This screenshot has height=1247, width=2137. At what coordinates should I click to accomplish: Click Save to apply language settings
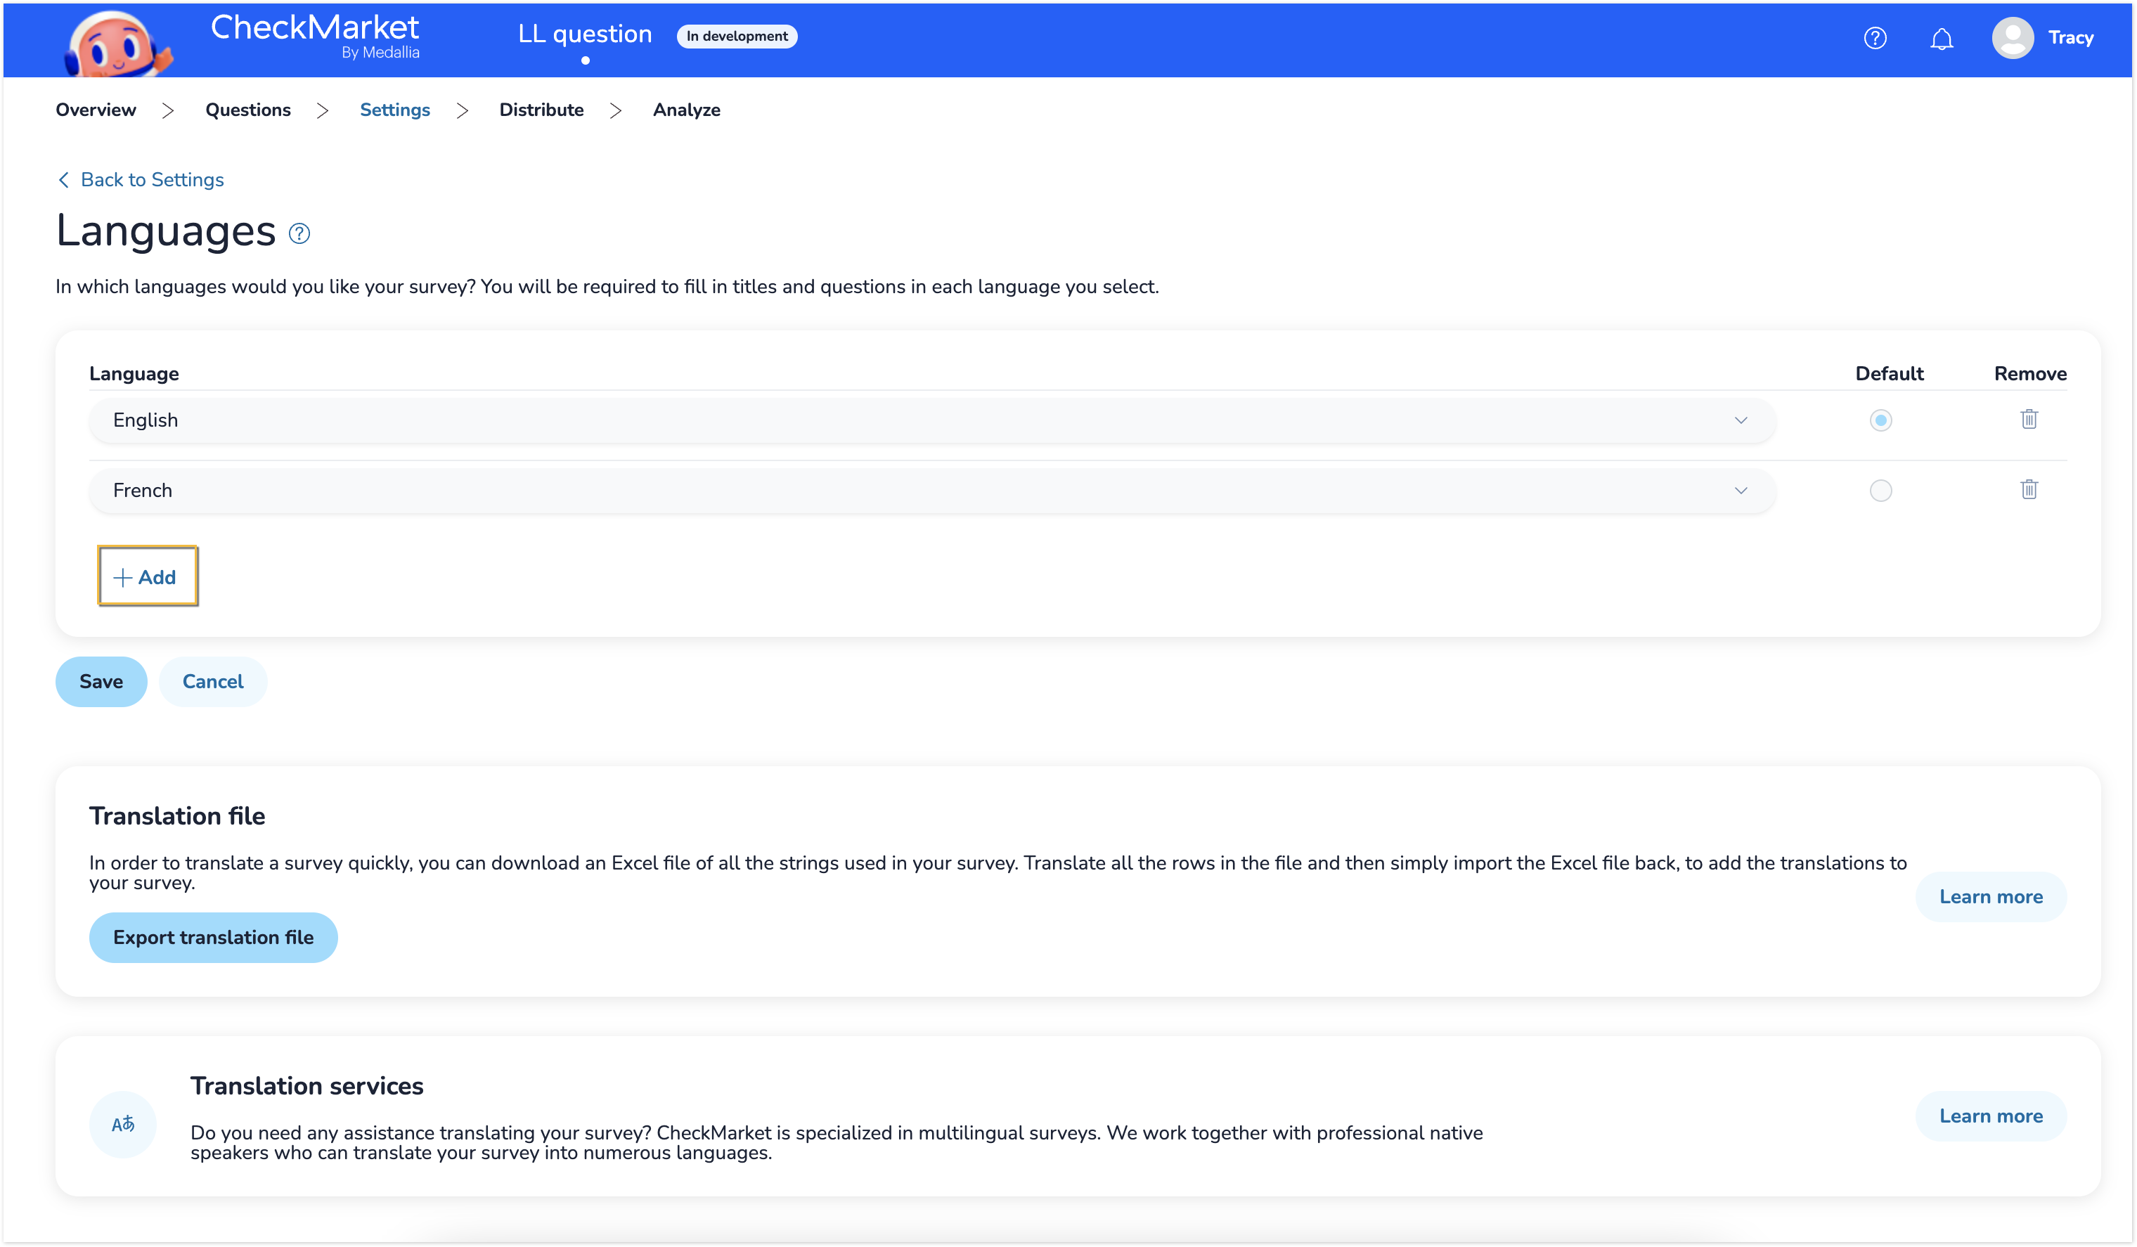[x=101, y=681]
